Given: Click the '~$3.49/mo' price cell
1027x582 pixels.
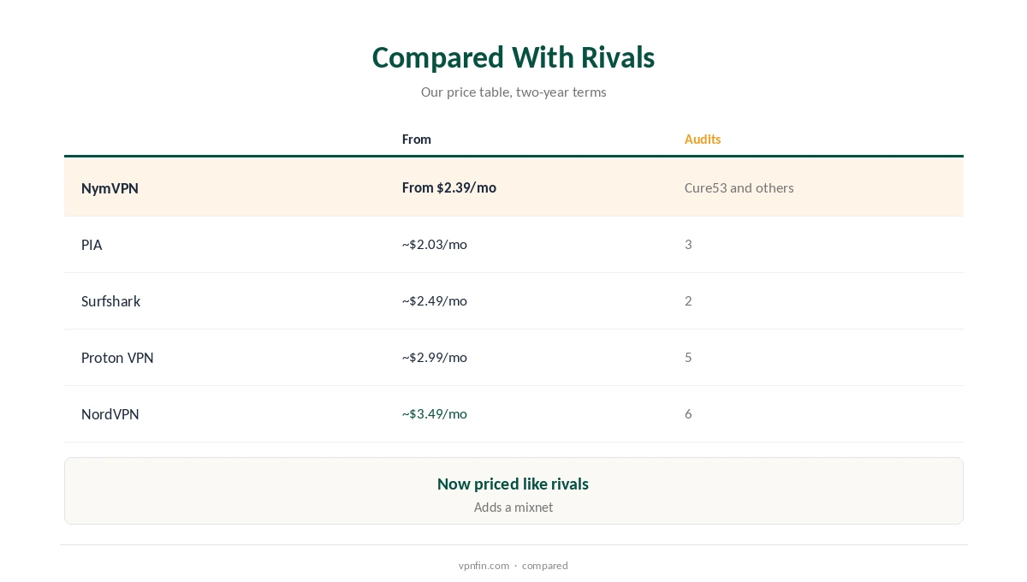Looking at the screenshot, I should point(435,413).
